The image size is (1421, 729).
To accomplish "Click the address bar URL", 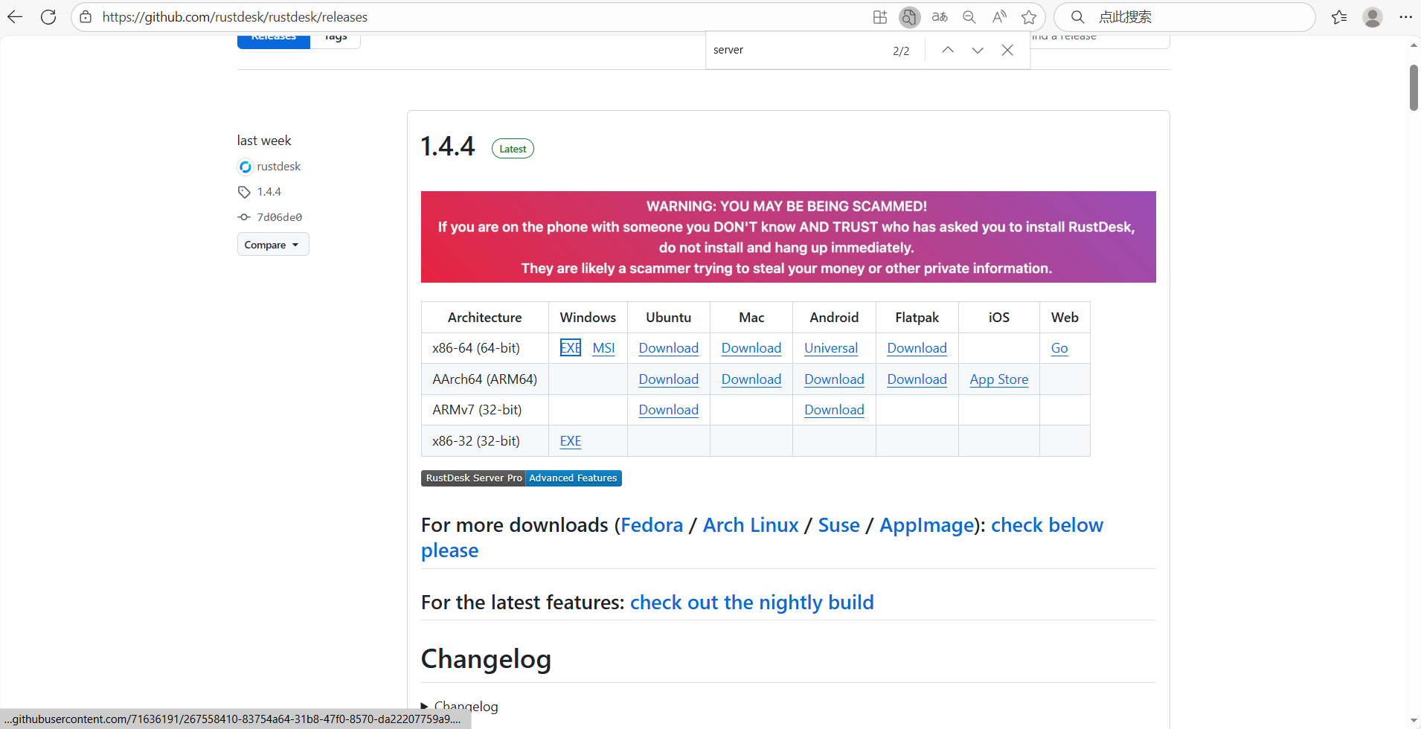I will pyautogui.click(x=235, y=17).
